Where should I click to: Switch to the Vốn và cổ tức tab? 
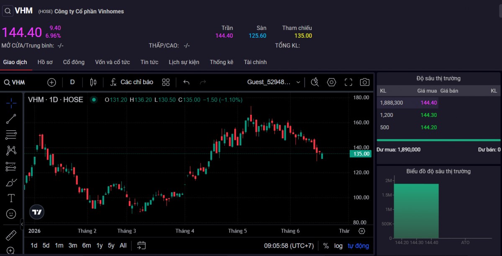point(113,62)
